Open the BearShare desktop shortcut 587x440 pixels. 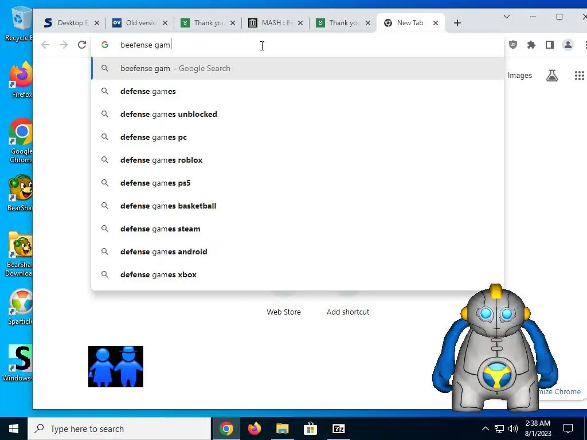(x=20, y=194)
